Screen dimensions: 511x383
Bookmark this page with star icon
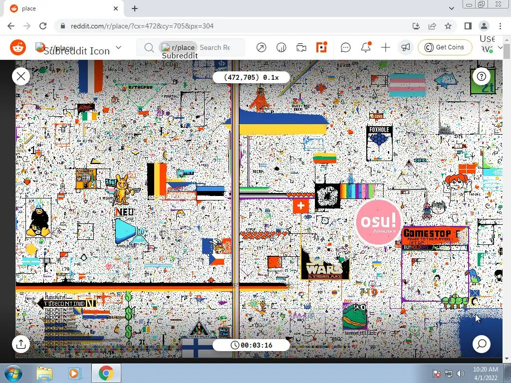tap(448, 26)
